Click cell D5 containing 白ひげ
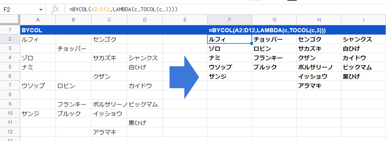Viewport: 386px width, 141px height. click(145, 68)
